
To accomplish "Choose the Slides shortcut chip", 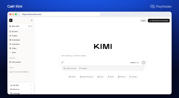I will click(72, 77).
